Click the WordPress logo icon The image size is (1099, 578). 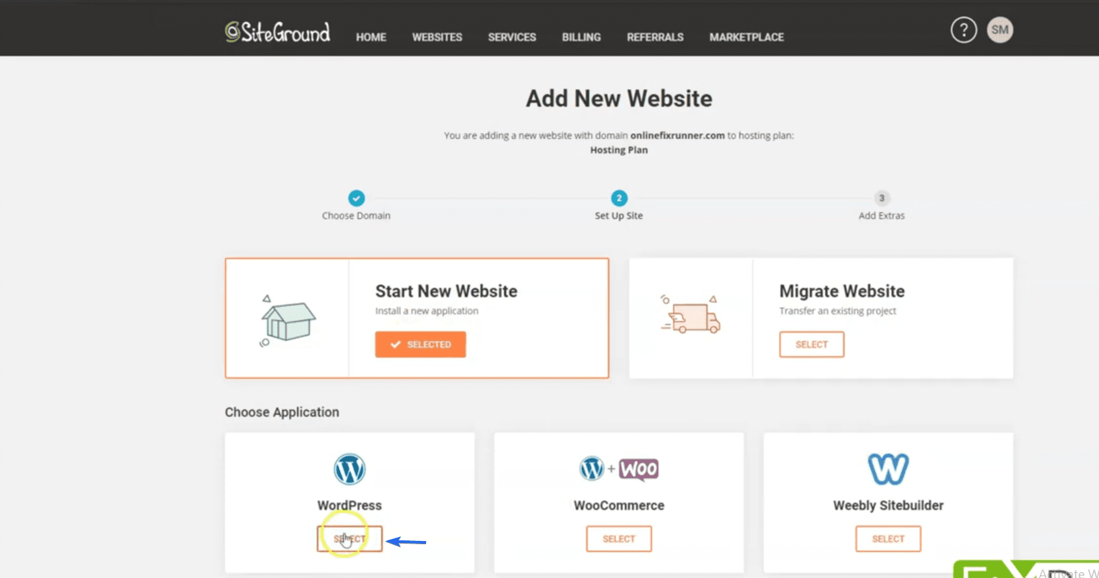pos(349,469)
